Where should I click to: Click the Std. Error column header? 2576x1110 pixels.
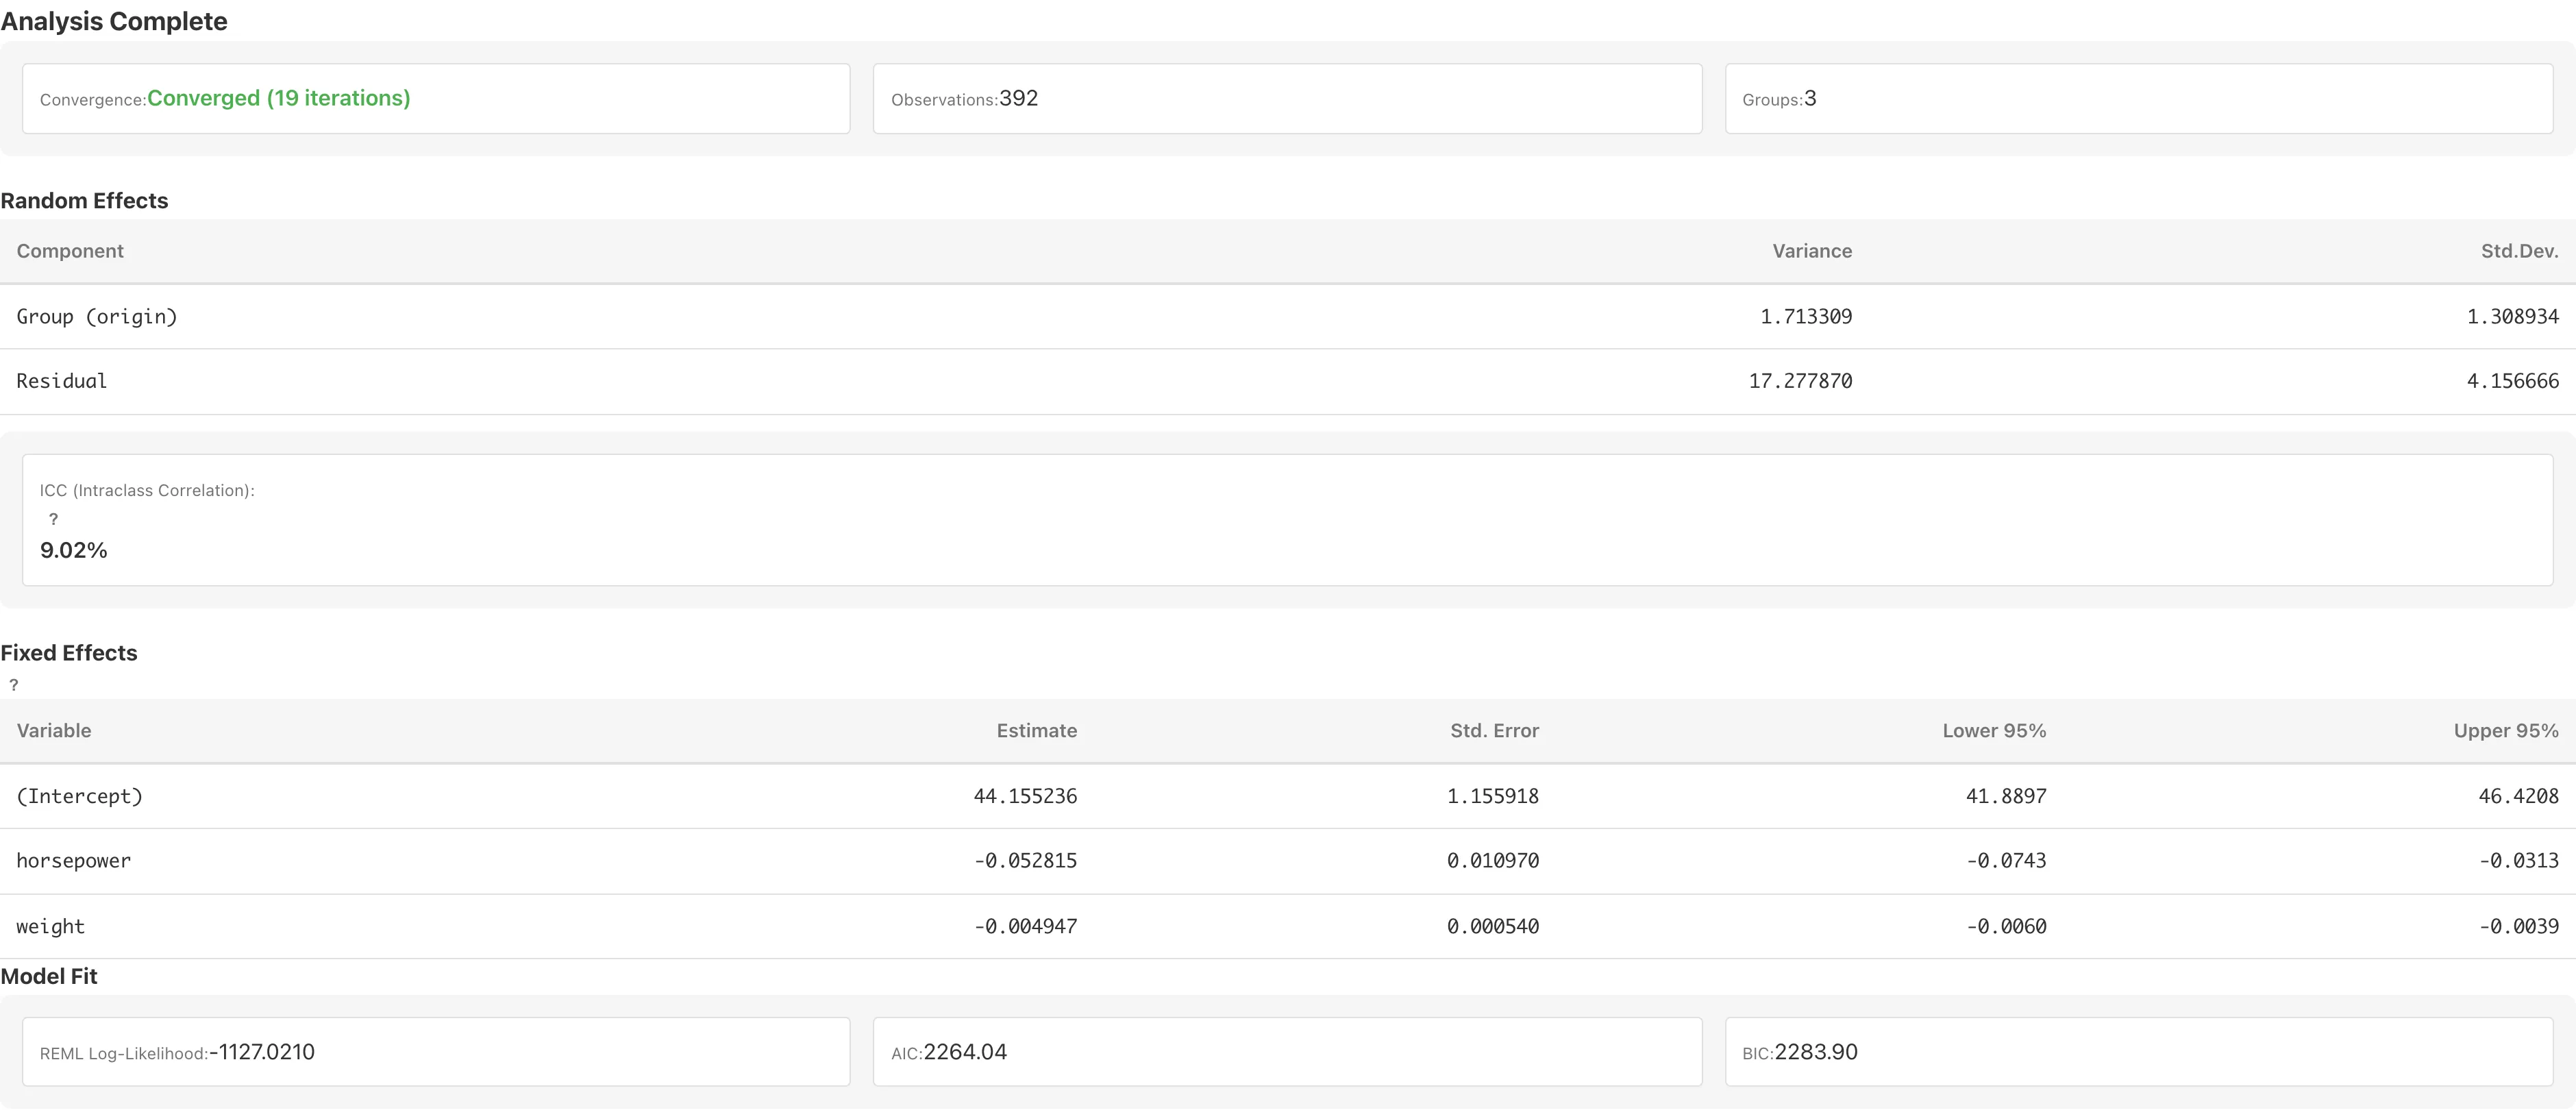[x=1494, y=731]
